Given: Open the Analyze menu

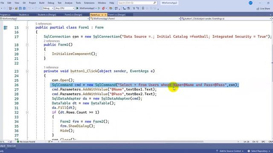Looking at the screenshot, I should pyautogui.click(x=69, y=3).
